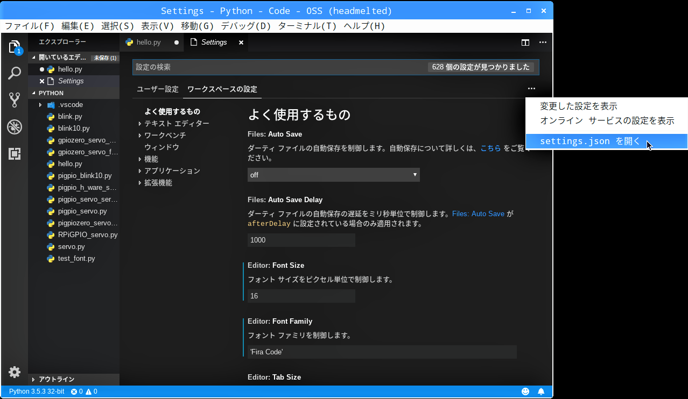Select よく使用するもの settings category
Viewport: 688px width, 399px height.
(x=172, y=112)
